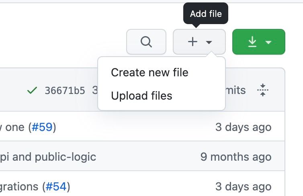303x196 pixels.
Task: Open the "pi and public-logic" commit message
Action: 48,157
